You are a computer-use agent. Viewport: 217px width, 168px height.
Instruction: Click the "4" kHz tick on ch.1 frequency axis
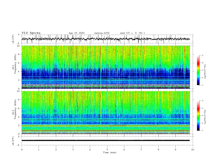click(x=19, y=72)
